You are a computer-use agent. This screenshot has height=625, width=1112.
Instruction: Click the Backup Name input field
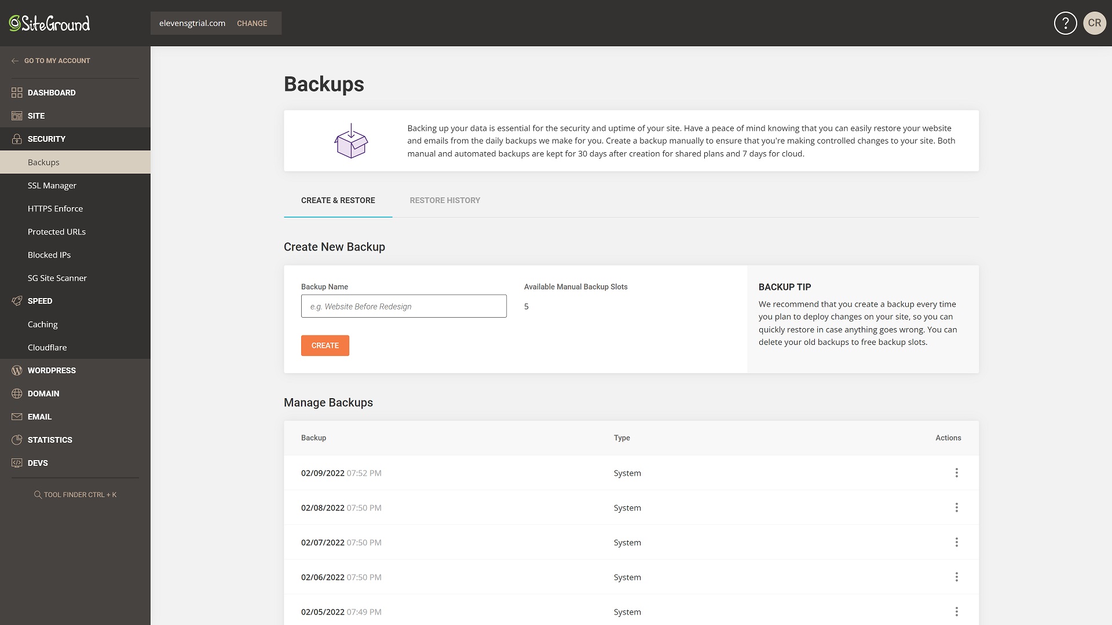coord(403,306)
